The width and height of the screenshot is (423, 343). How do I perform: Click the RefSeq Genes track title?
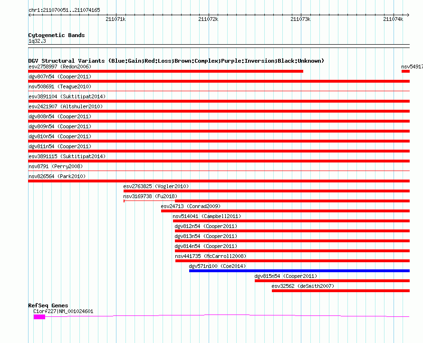coord(48,305)
